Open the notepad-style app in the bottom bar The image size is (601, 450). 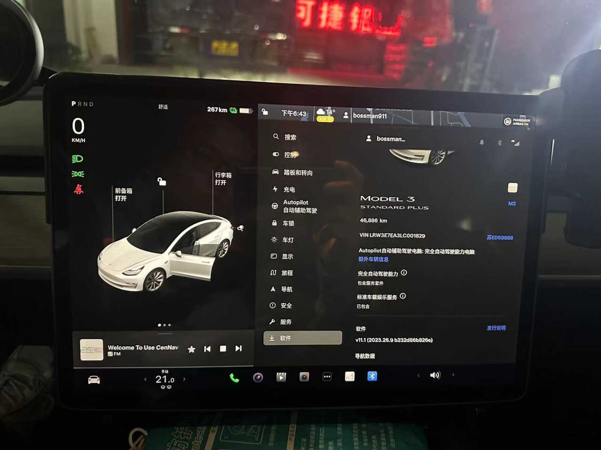(350, 376)
